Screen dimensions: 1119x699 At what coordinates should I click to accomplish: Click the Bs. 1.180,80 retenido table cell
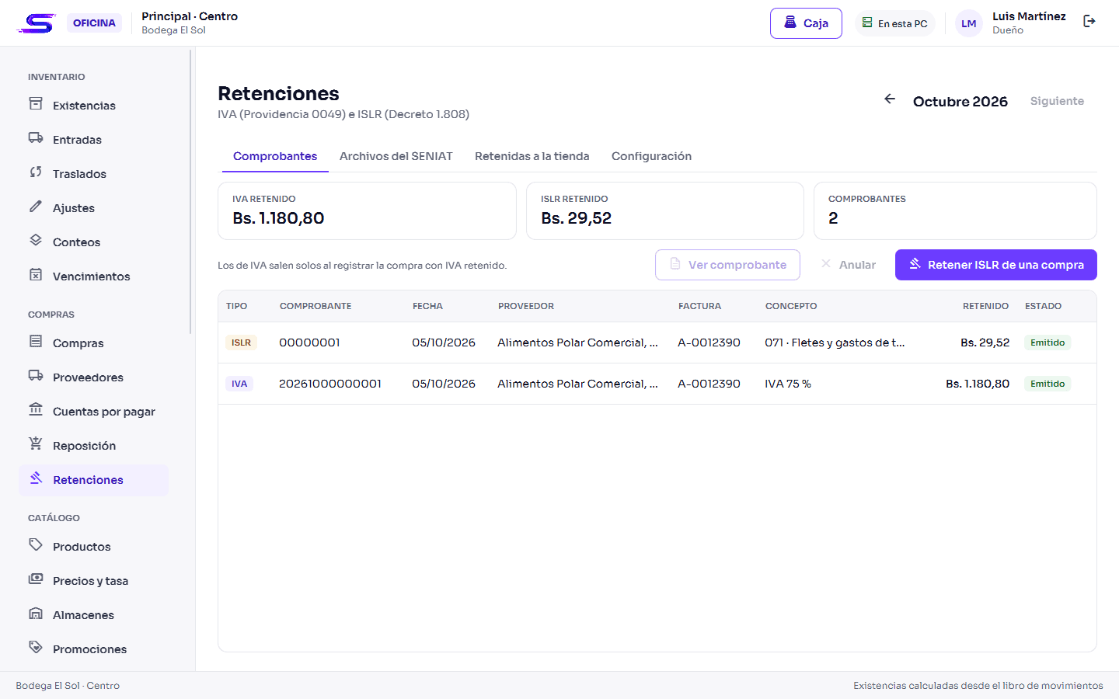coord(978,384)
